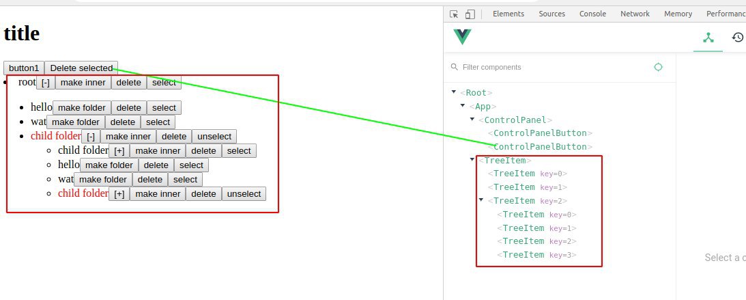Collapse the App node arrow
The width and height of the screenshot is (746, 300).
(463, 105)
